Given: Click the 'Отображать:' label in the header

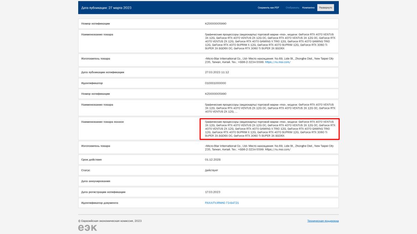Looking at the screenshot, I should click(293, 8).
